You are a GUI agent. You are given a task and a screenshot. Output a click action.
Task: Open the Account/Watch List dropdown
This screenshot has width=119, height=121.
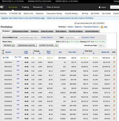(x=29, y=38)
